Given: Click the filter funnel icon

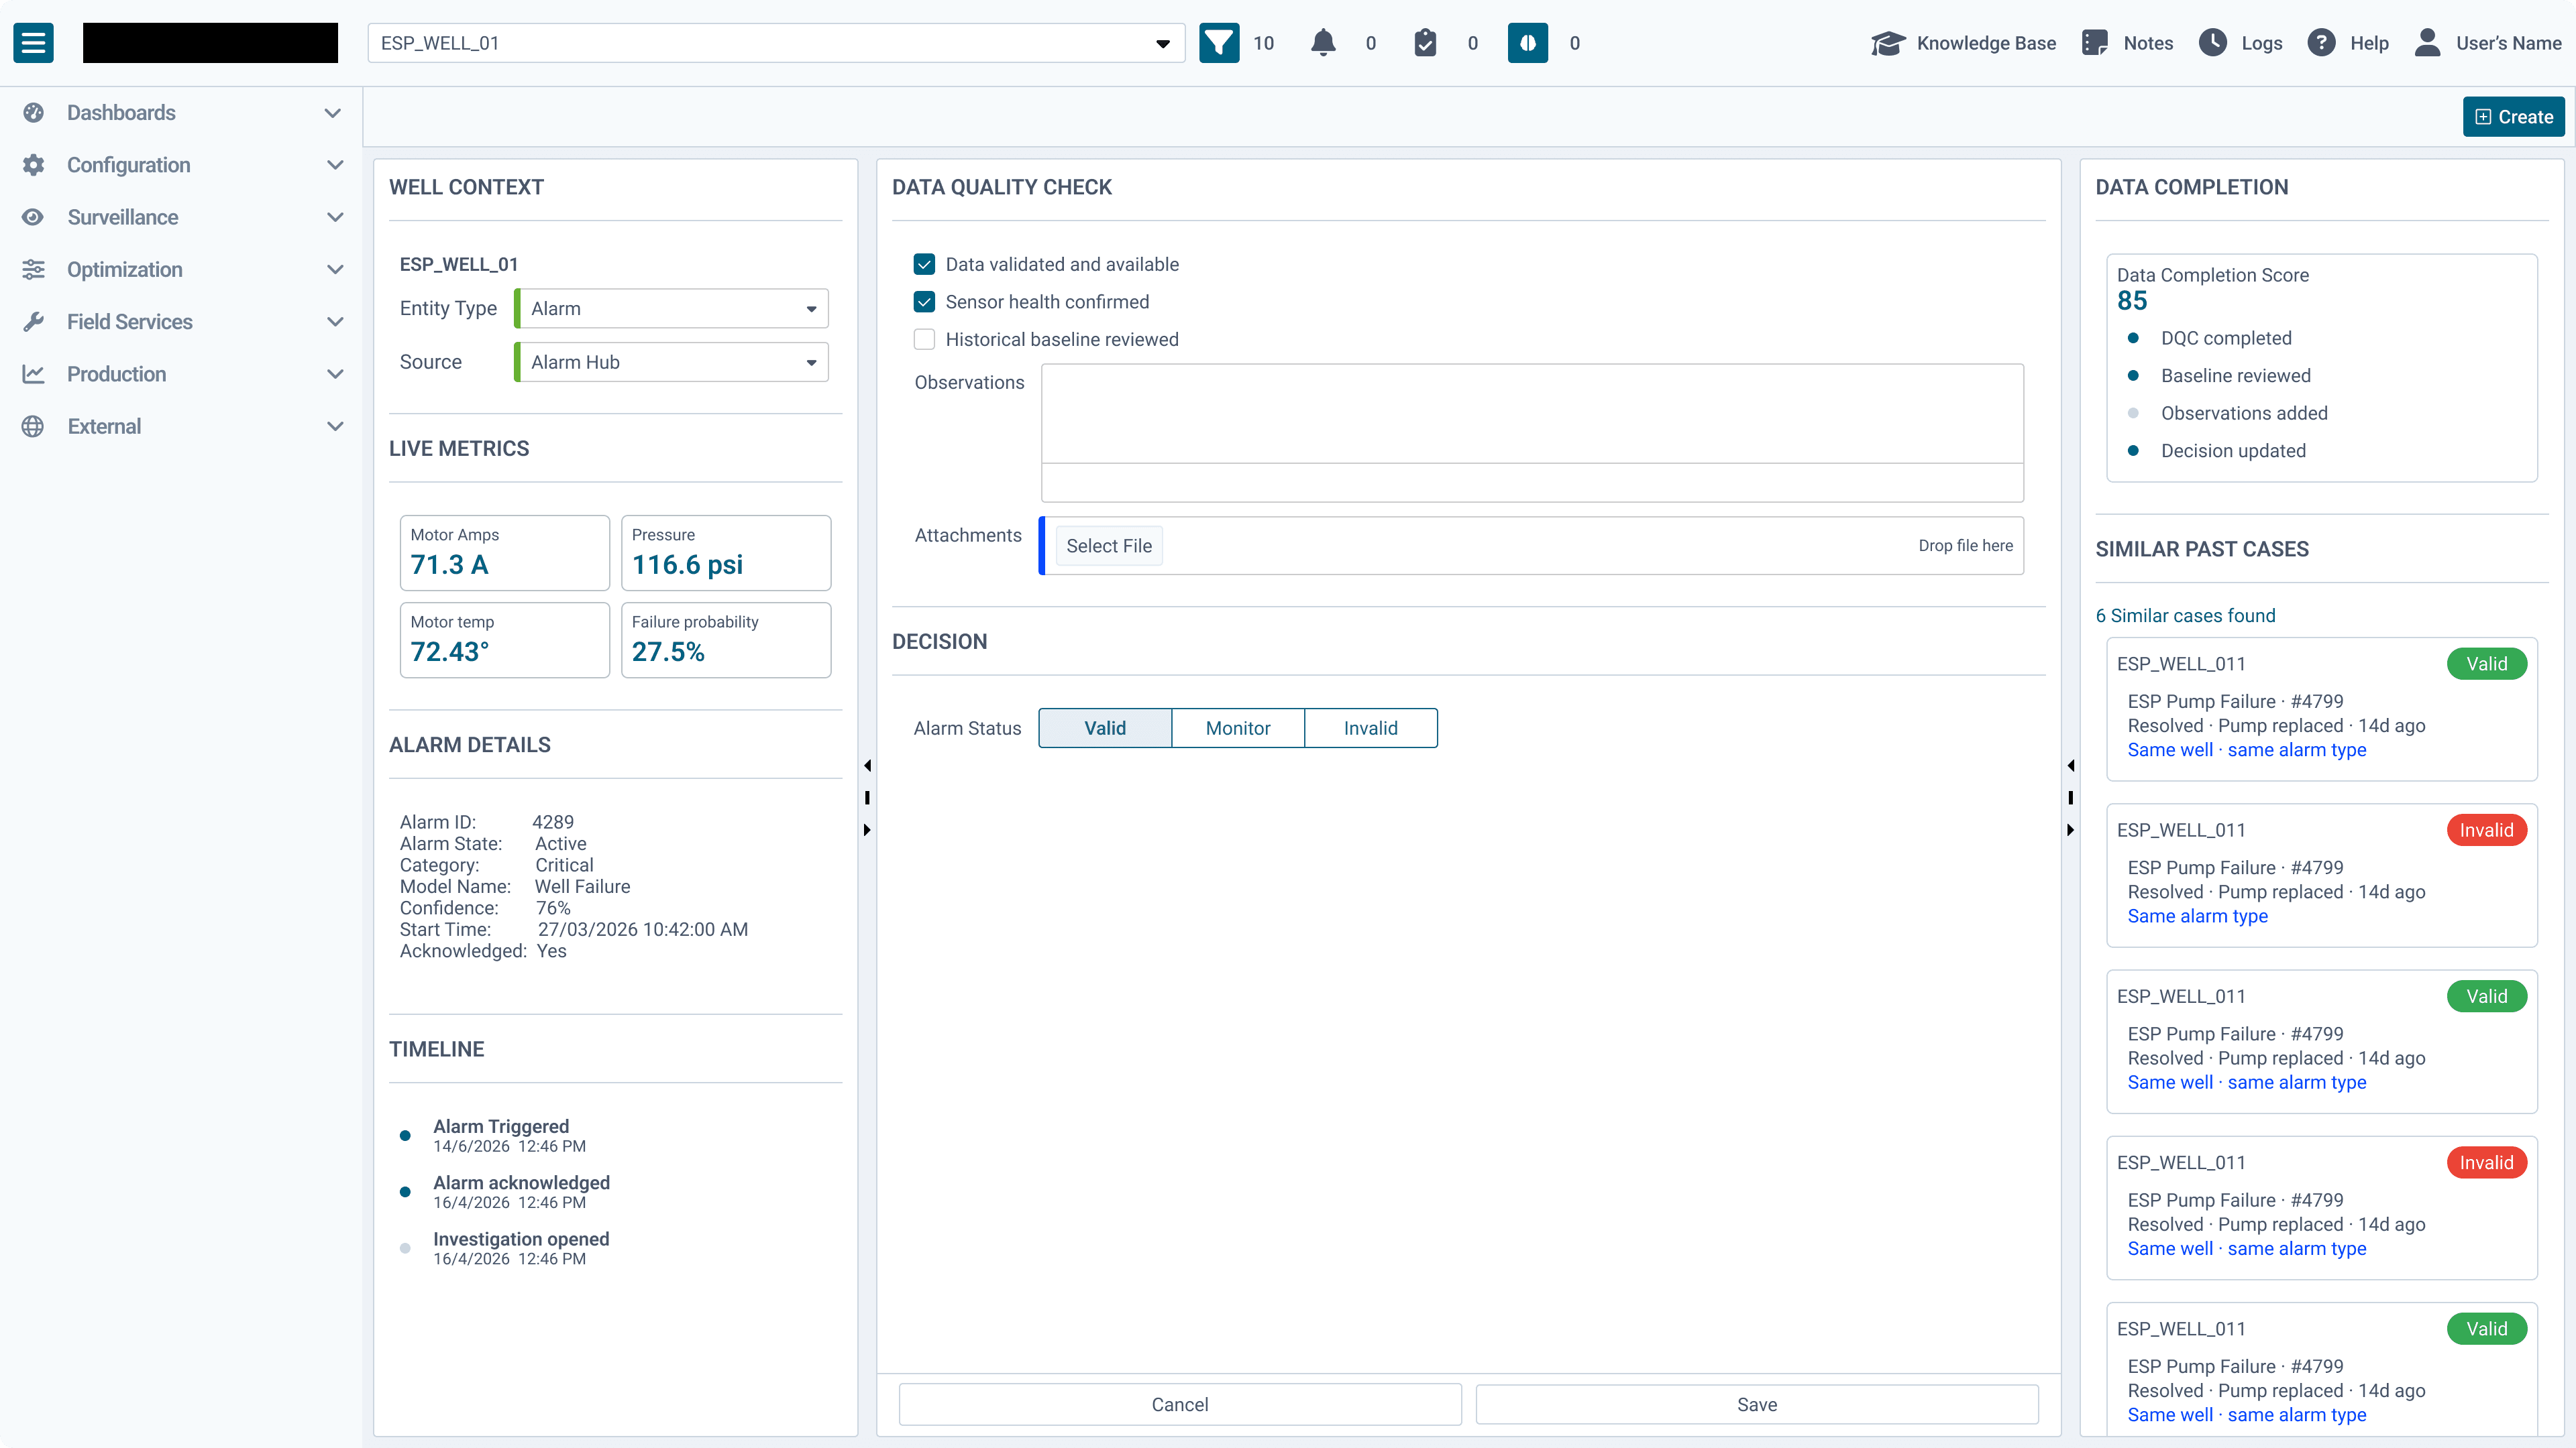Looking at the screenshot, I should tap(1218, 43).
